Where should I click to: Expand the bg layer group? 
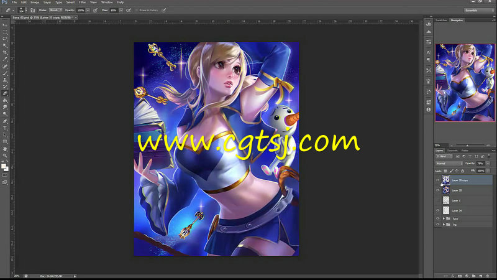click(444, 225)
